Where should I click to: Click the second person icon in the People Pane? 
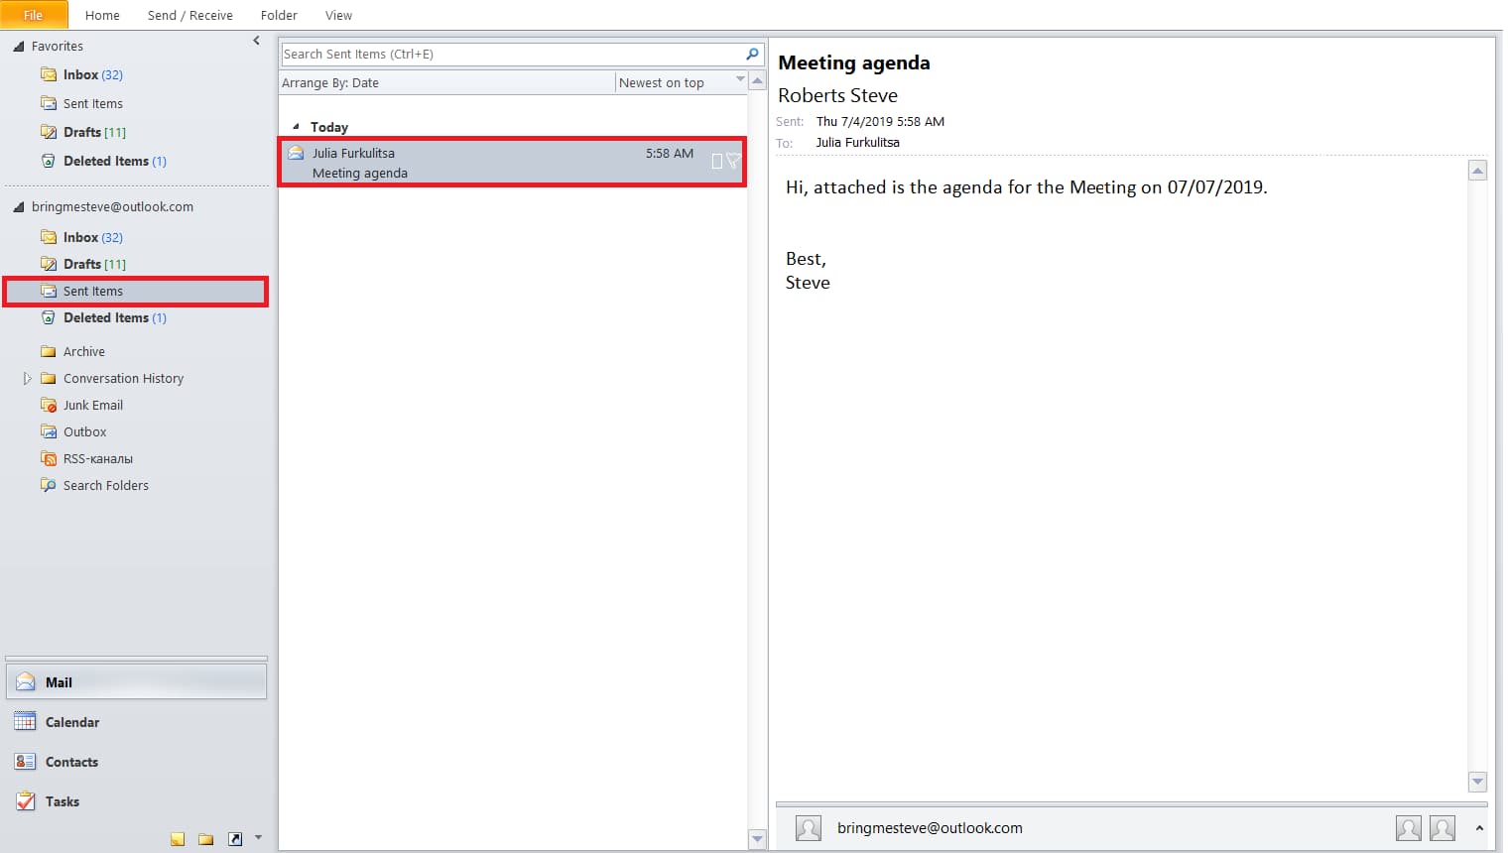pos(1443,828)
